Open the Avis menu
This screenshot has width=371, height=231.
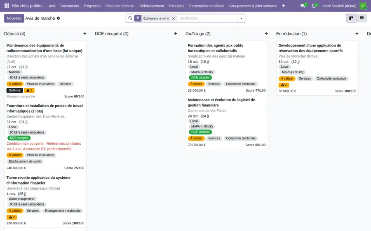tap(52, 6)
